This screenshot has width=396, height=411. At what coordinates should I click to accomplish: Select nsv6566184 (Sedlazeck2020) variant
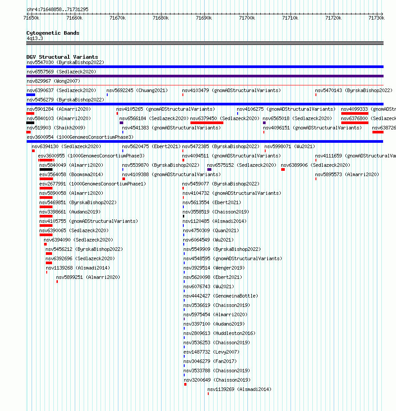[x=154, y=118]
